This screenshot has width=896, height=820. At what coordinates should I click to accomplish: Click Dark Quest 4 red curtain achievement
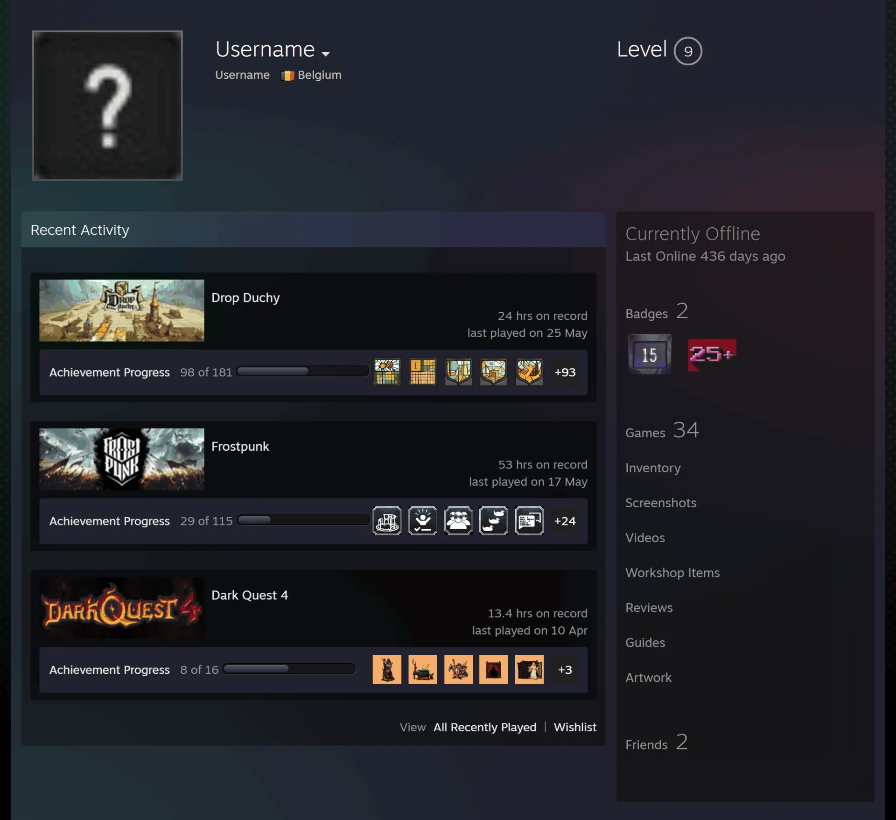(494, 669)
